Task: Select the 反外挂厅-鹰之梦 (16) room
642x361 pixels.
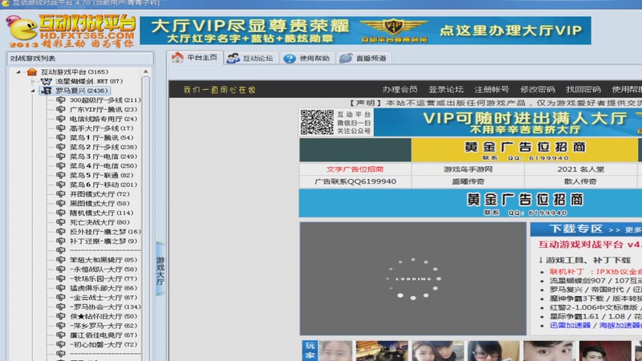Action: click(105, 232)
